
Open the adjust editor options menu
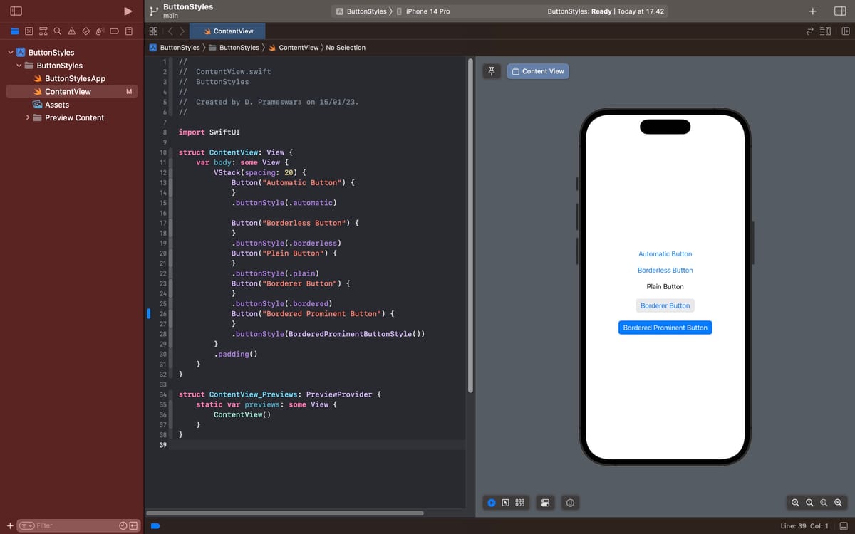click(826, 31)
